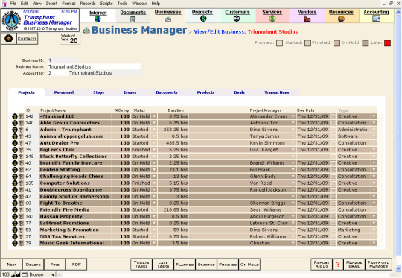Click the home icon button

point(8,39)
